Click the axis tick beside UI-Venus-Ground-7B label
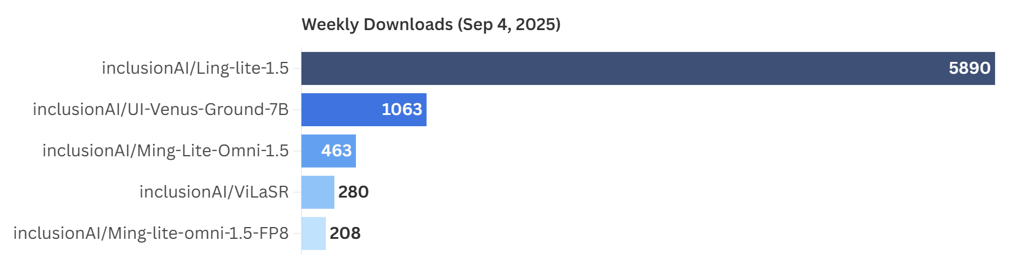 297,110
